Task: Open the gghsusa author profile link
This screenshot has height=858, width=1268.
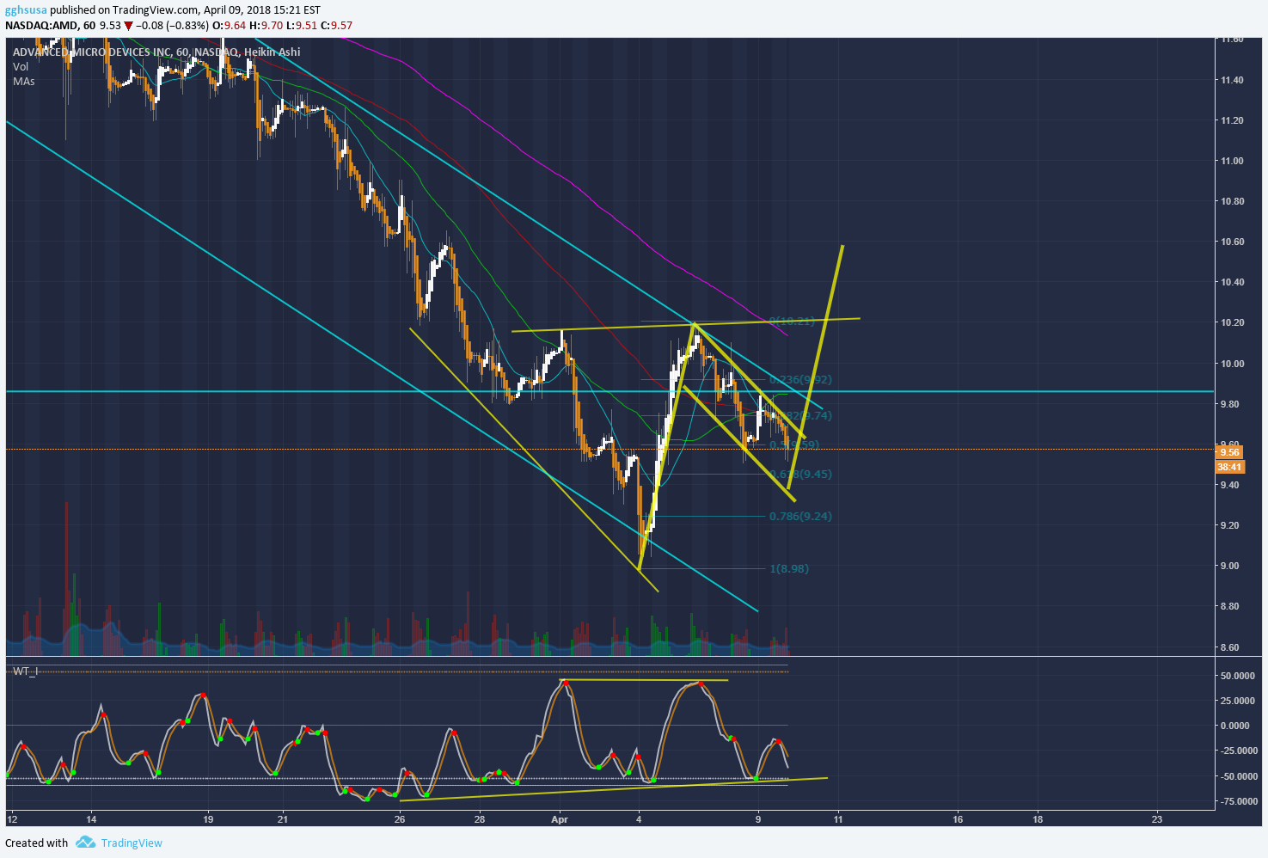Action: (x=26, y=10)
